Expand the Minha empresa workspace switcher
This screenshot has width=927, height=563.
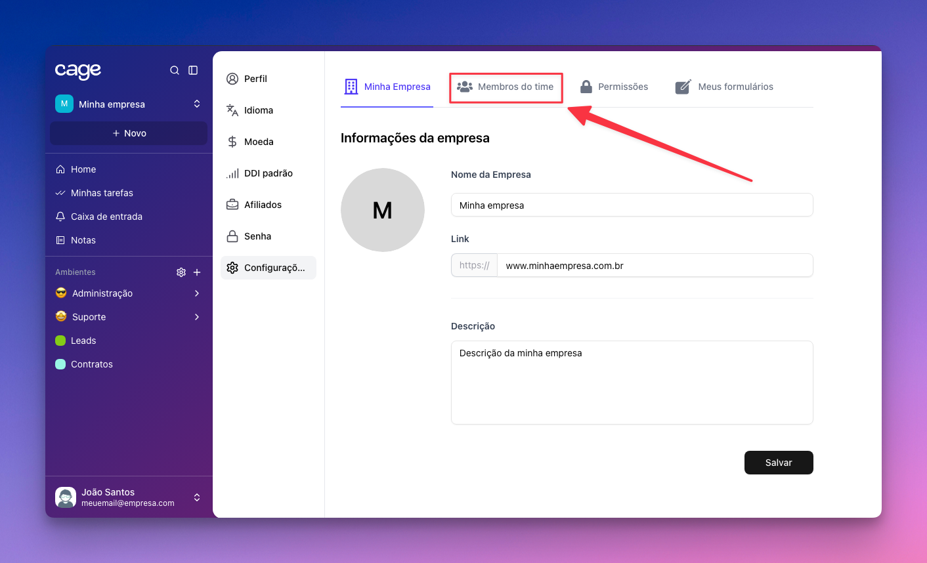click(196, 104)
